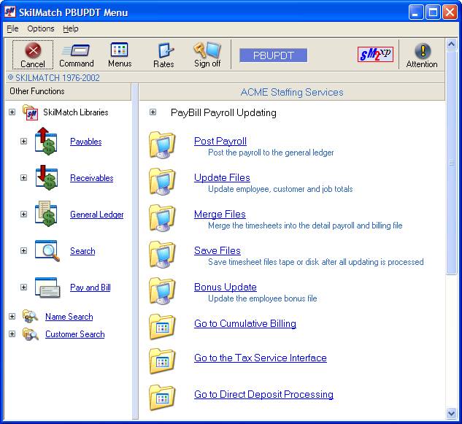The image size is (462, 424).
Task: Open the Customer Search link
Action: click(x=75, y=334)
